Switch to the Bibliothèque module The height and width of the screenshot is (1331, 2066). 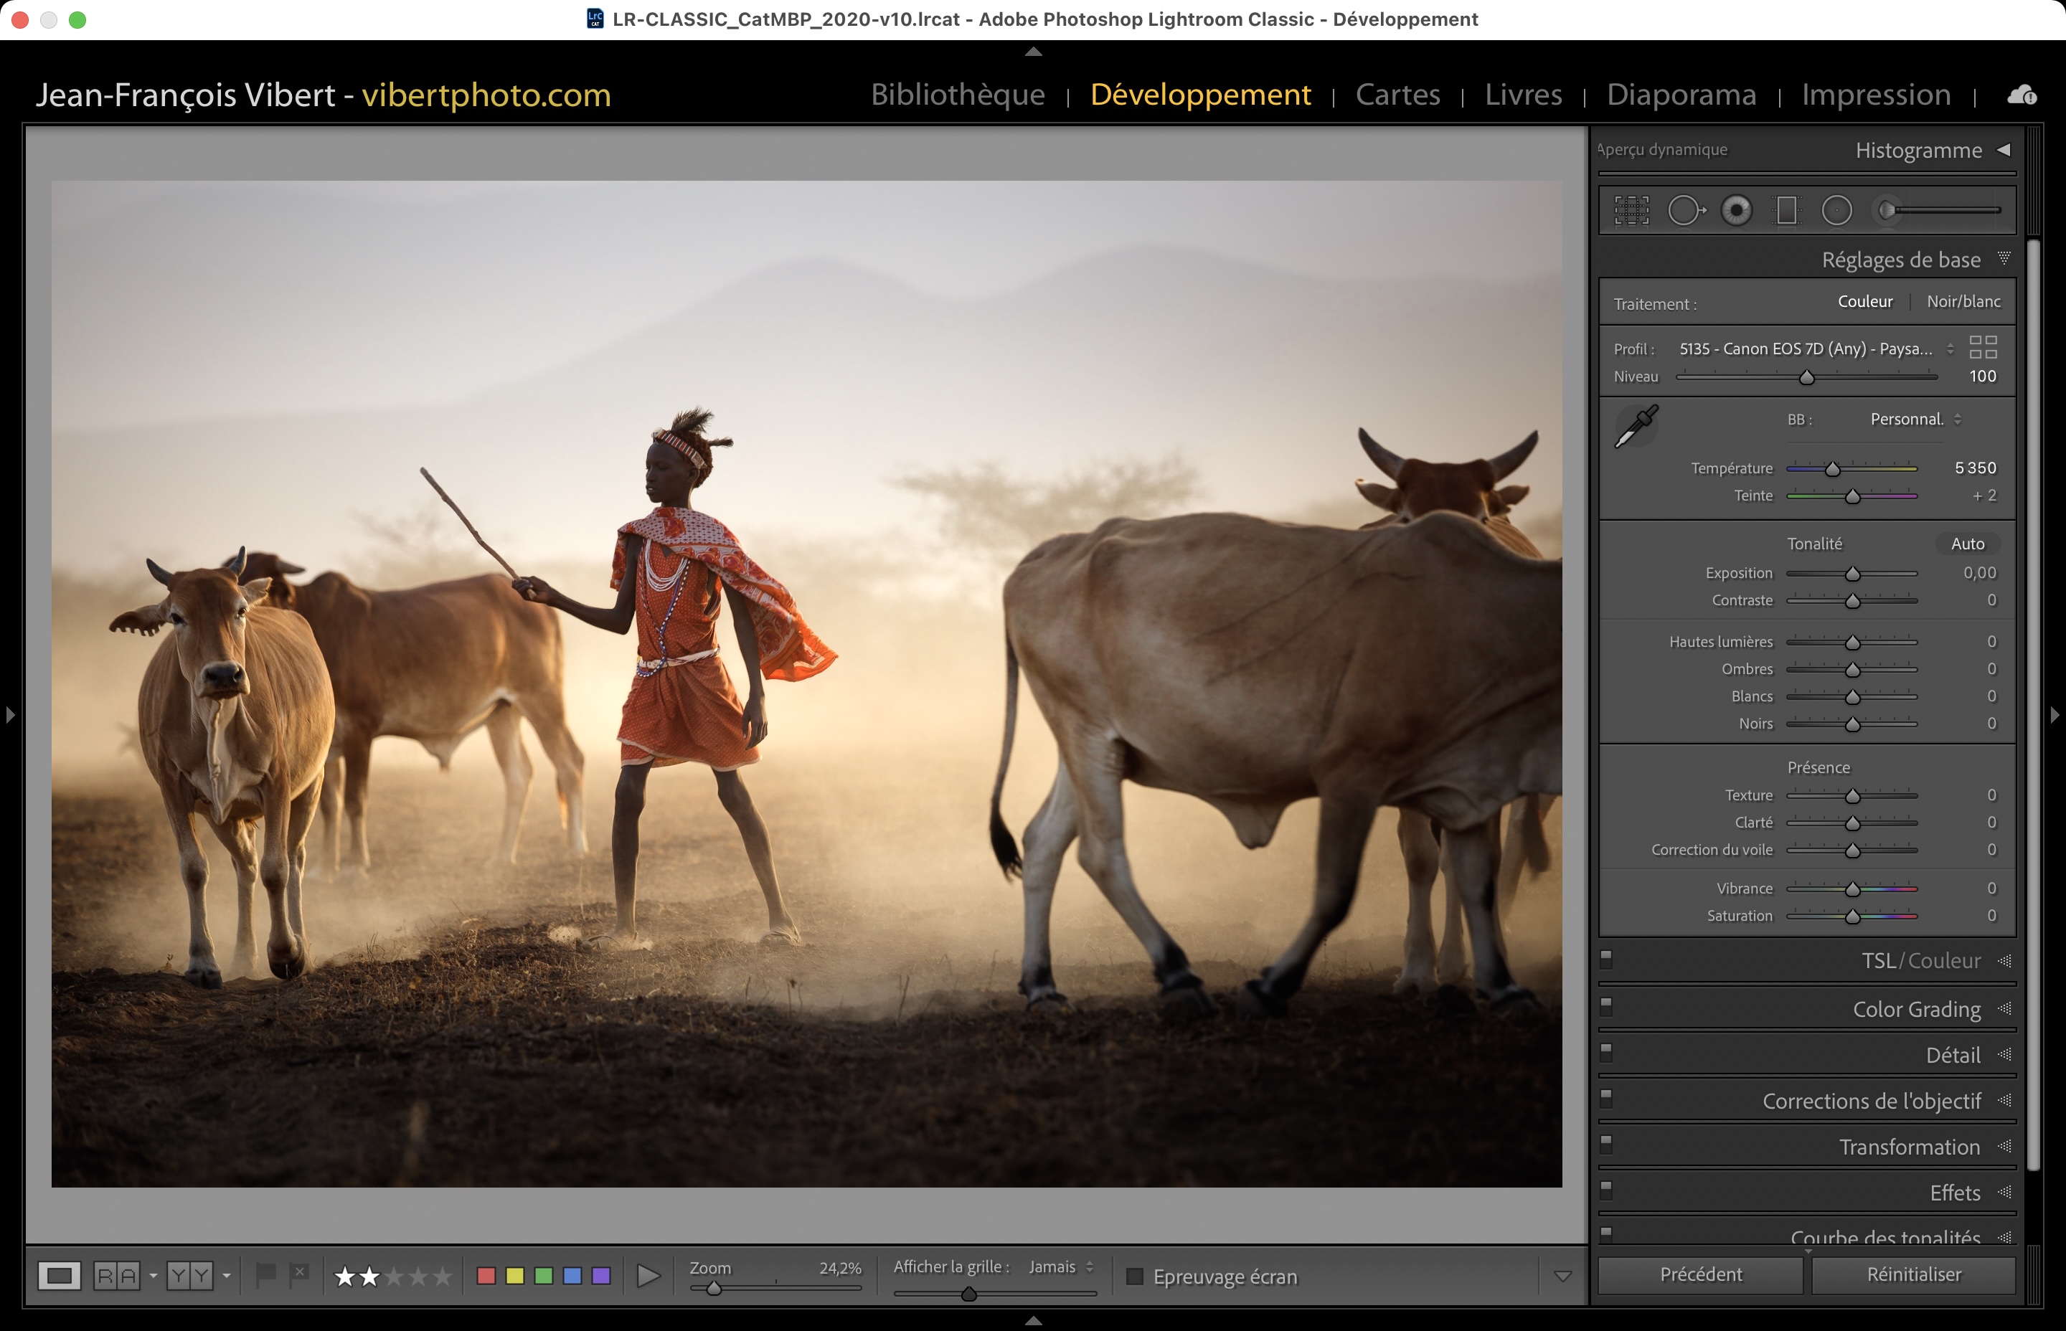tap(957, 94)
